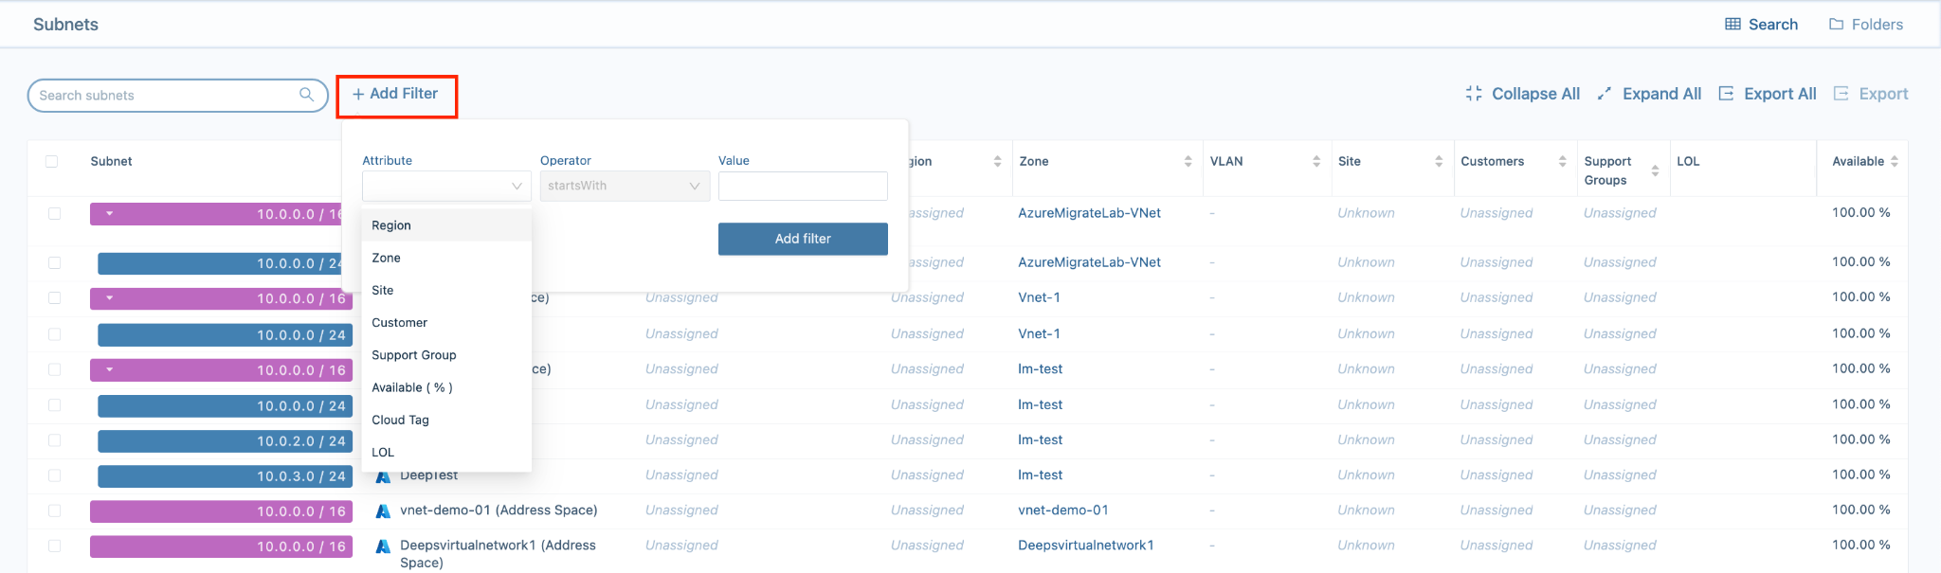Check the 10.0.2.0 / 24 row checkbox
Viewport: 1941px width, 573px height.
coord(54,441)
